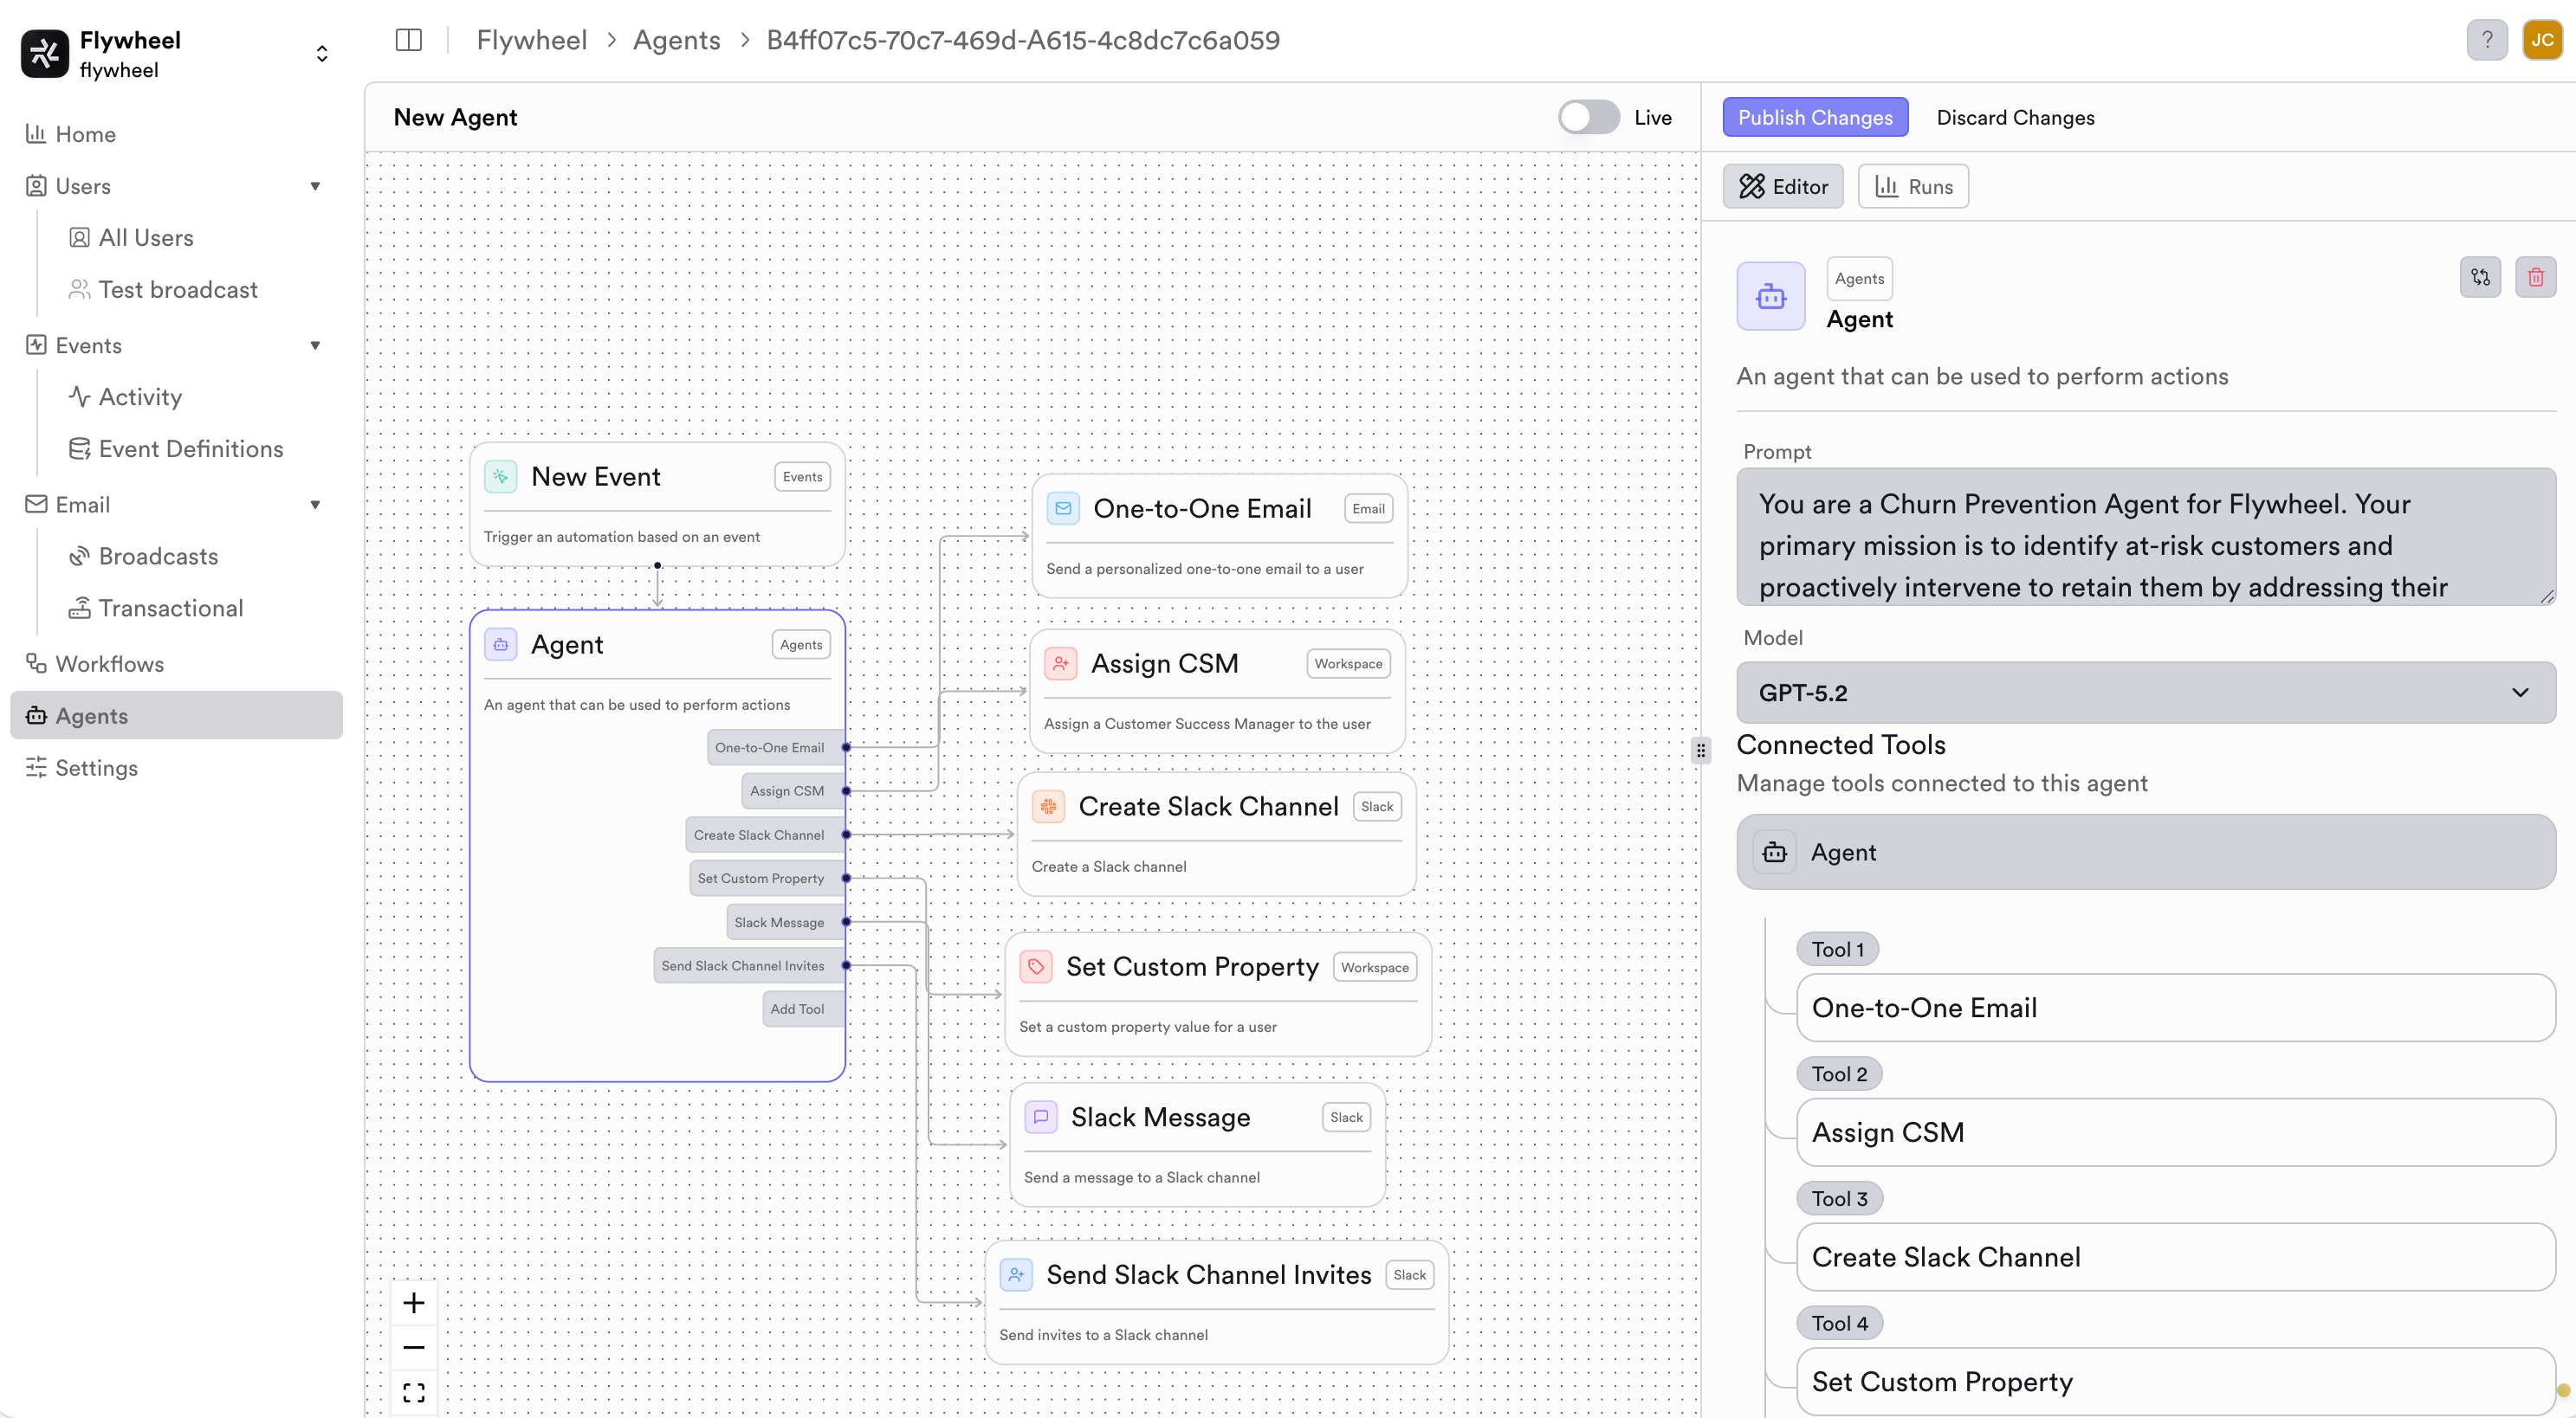Expand the Events section chevron
The image size is (2576, 1418).
316,345
